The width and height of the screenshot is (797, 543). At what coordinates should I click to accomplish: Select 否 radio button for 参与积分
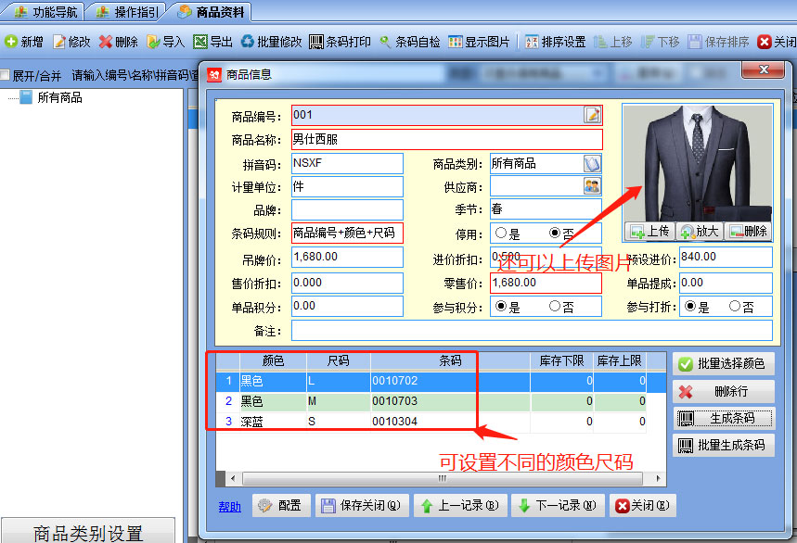[x=555, y=307]
